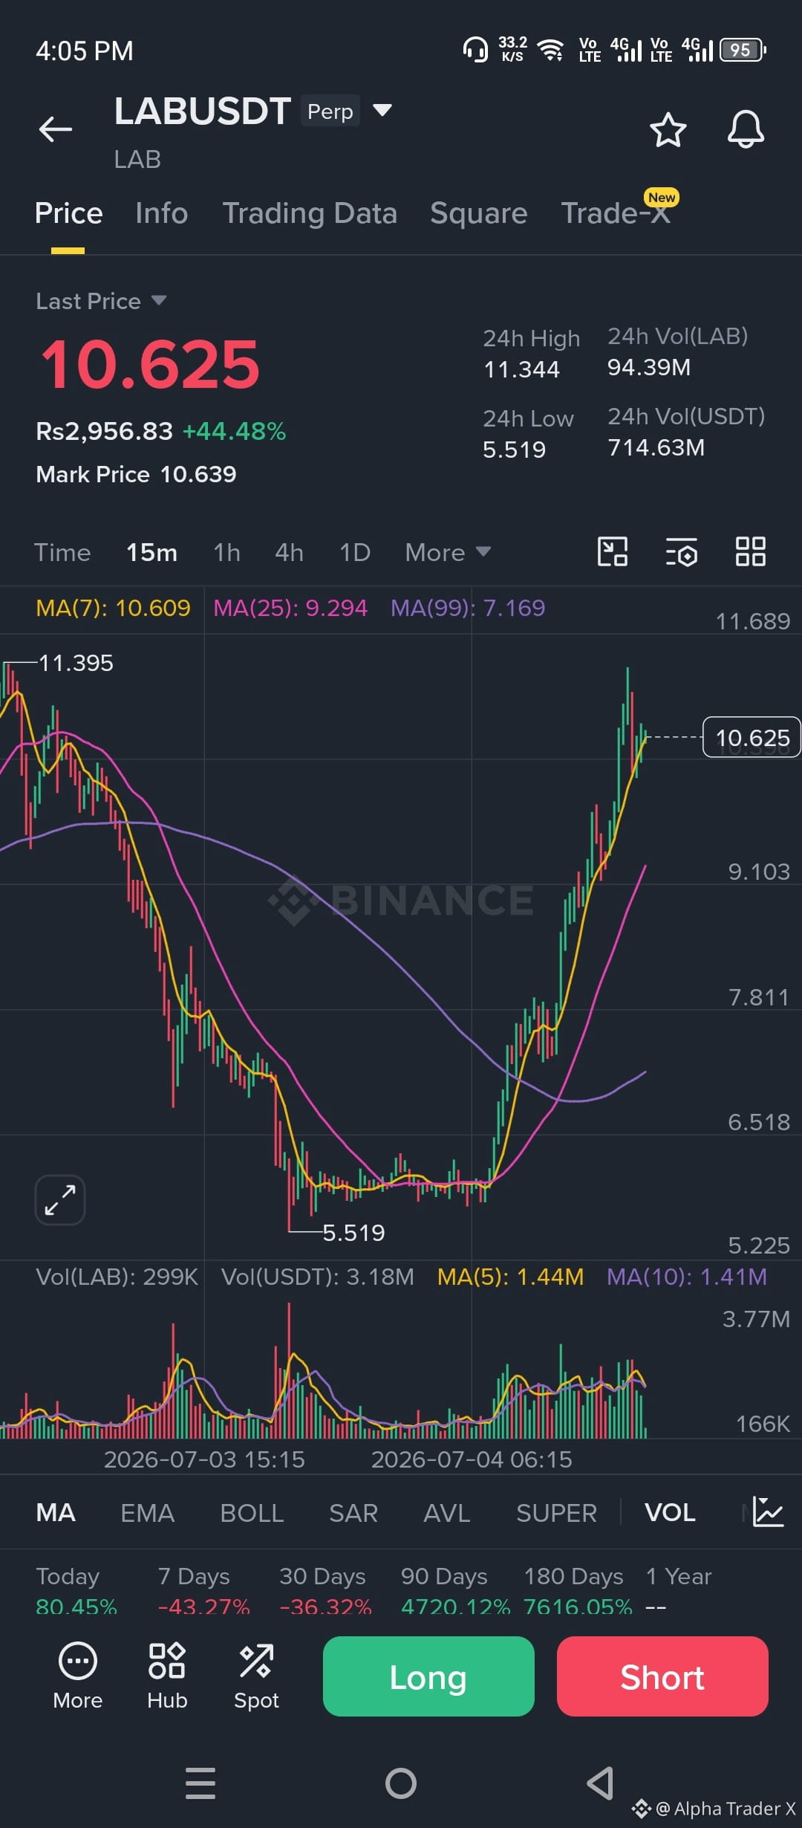Toggle the VOL sub-indicator
802x1828 pixels.
pyautogui.click(x=670, y=1512)
